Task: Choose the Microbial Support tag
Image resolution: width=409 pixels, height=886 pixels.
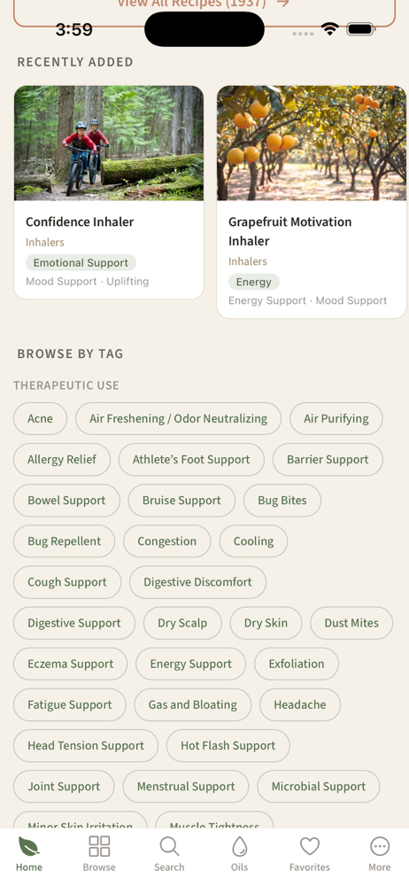Action: click(319, 787)
